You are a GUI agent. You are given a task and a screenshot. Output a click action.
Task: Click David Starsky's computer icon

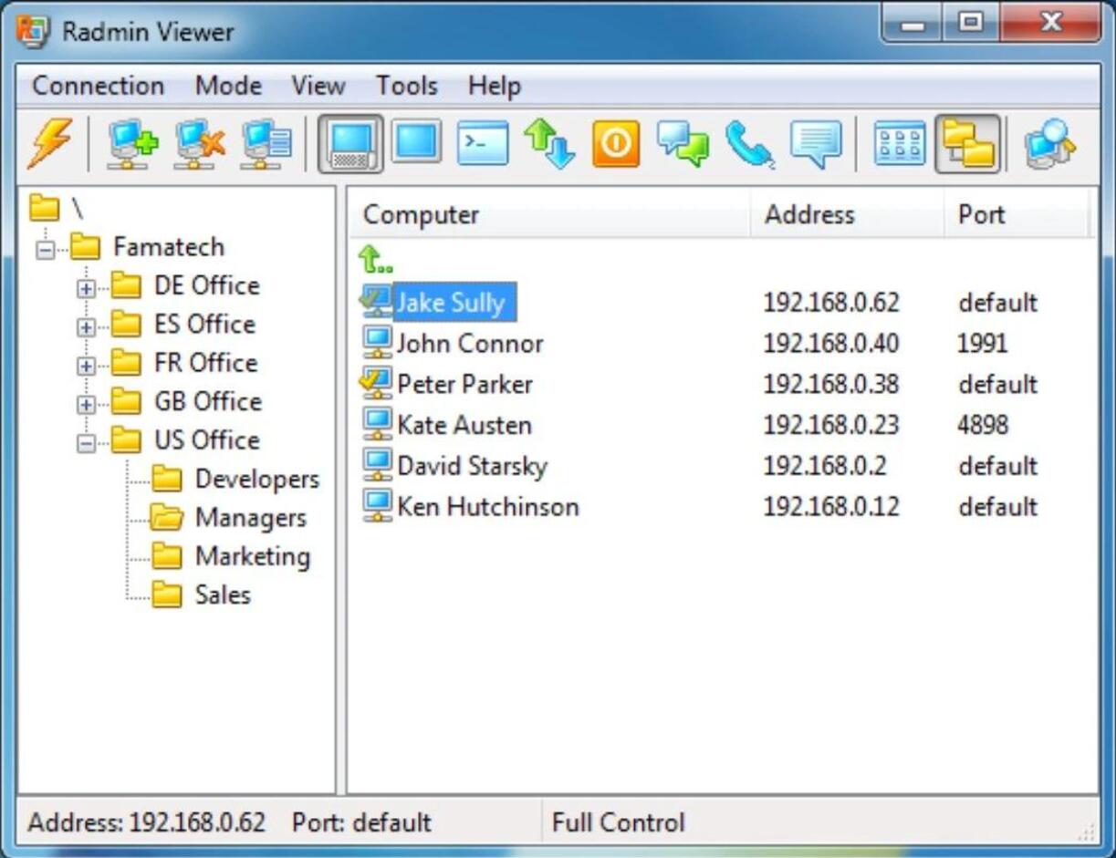(x=377, y=465)
